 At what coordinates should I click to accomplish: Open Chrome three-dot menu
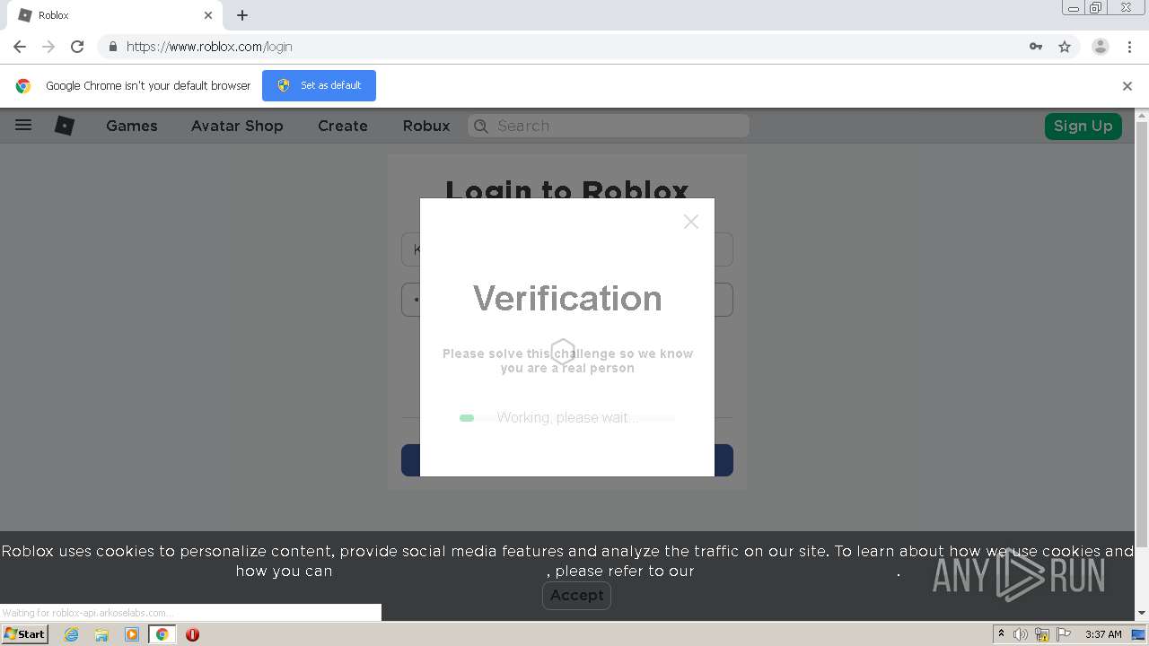(1129, 47)
